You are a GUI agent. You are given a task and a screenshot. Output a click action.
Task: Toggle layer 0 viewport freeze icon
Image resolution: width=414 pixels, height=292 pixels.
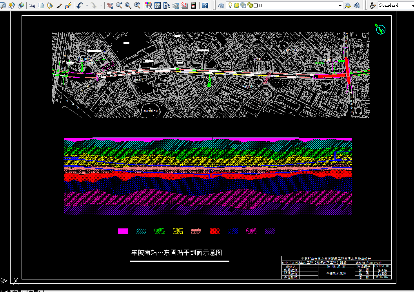pyautogui.click(x=243, y=5)
